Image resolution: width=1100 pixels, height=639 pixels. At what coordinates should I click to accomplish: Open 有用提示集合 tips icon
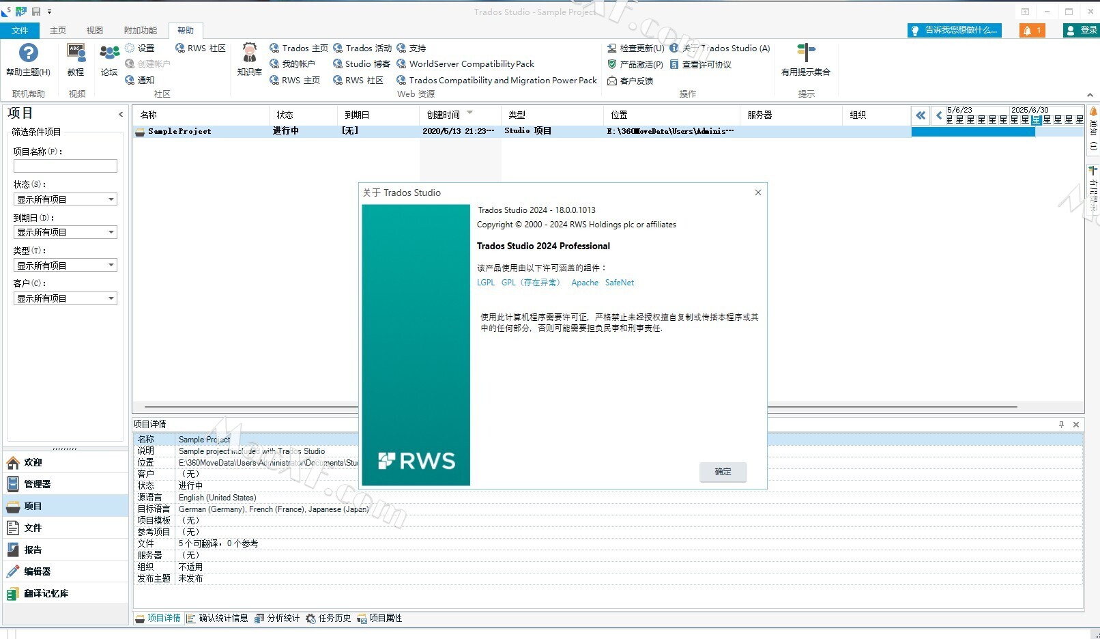coord(806,59)
